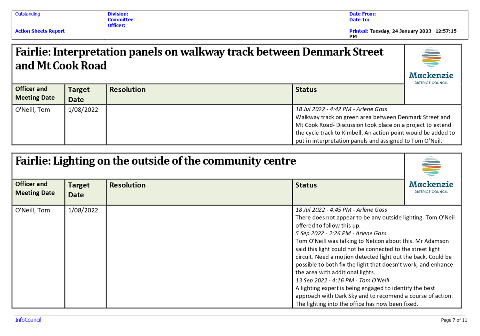Toggle the Division filter field
The width and height of the screenshot is (480, 336).
coord(117,14)
